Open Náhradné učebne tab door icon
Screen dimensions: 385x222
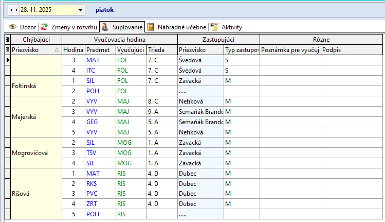coord(151,27)
